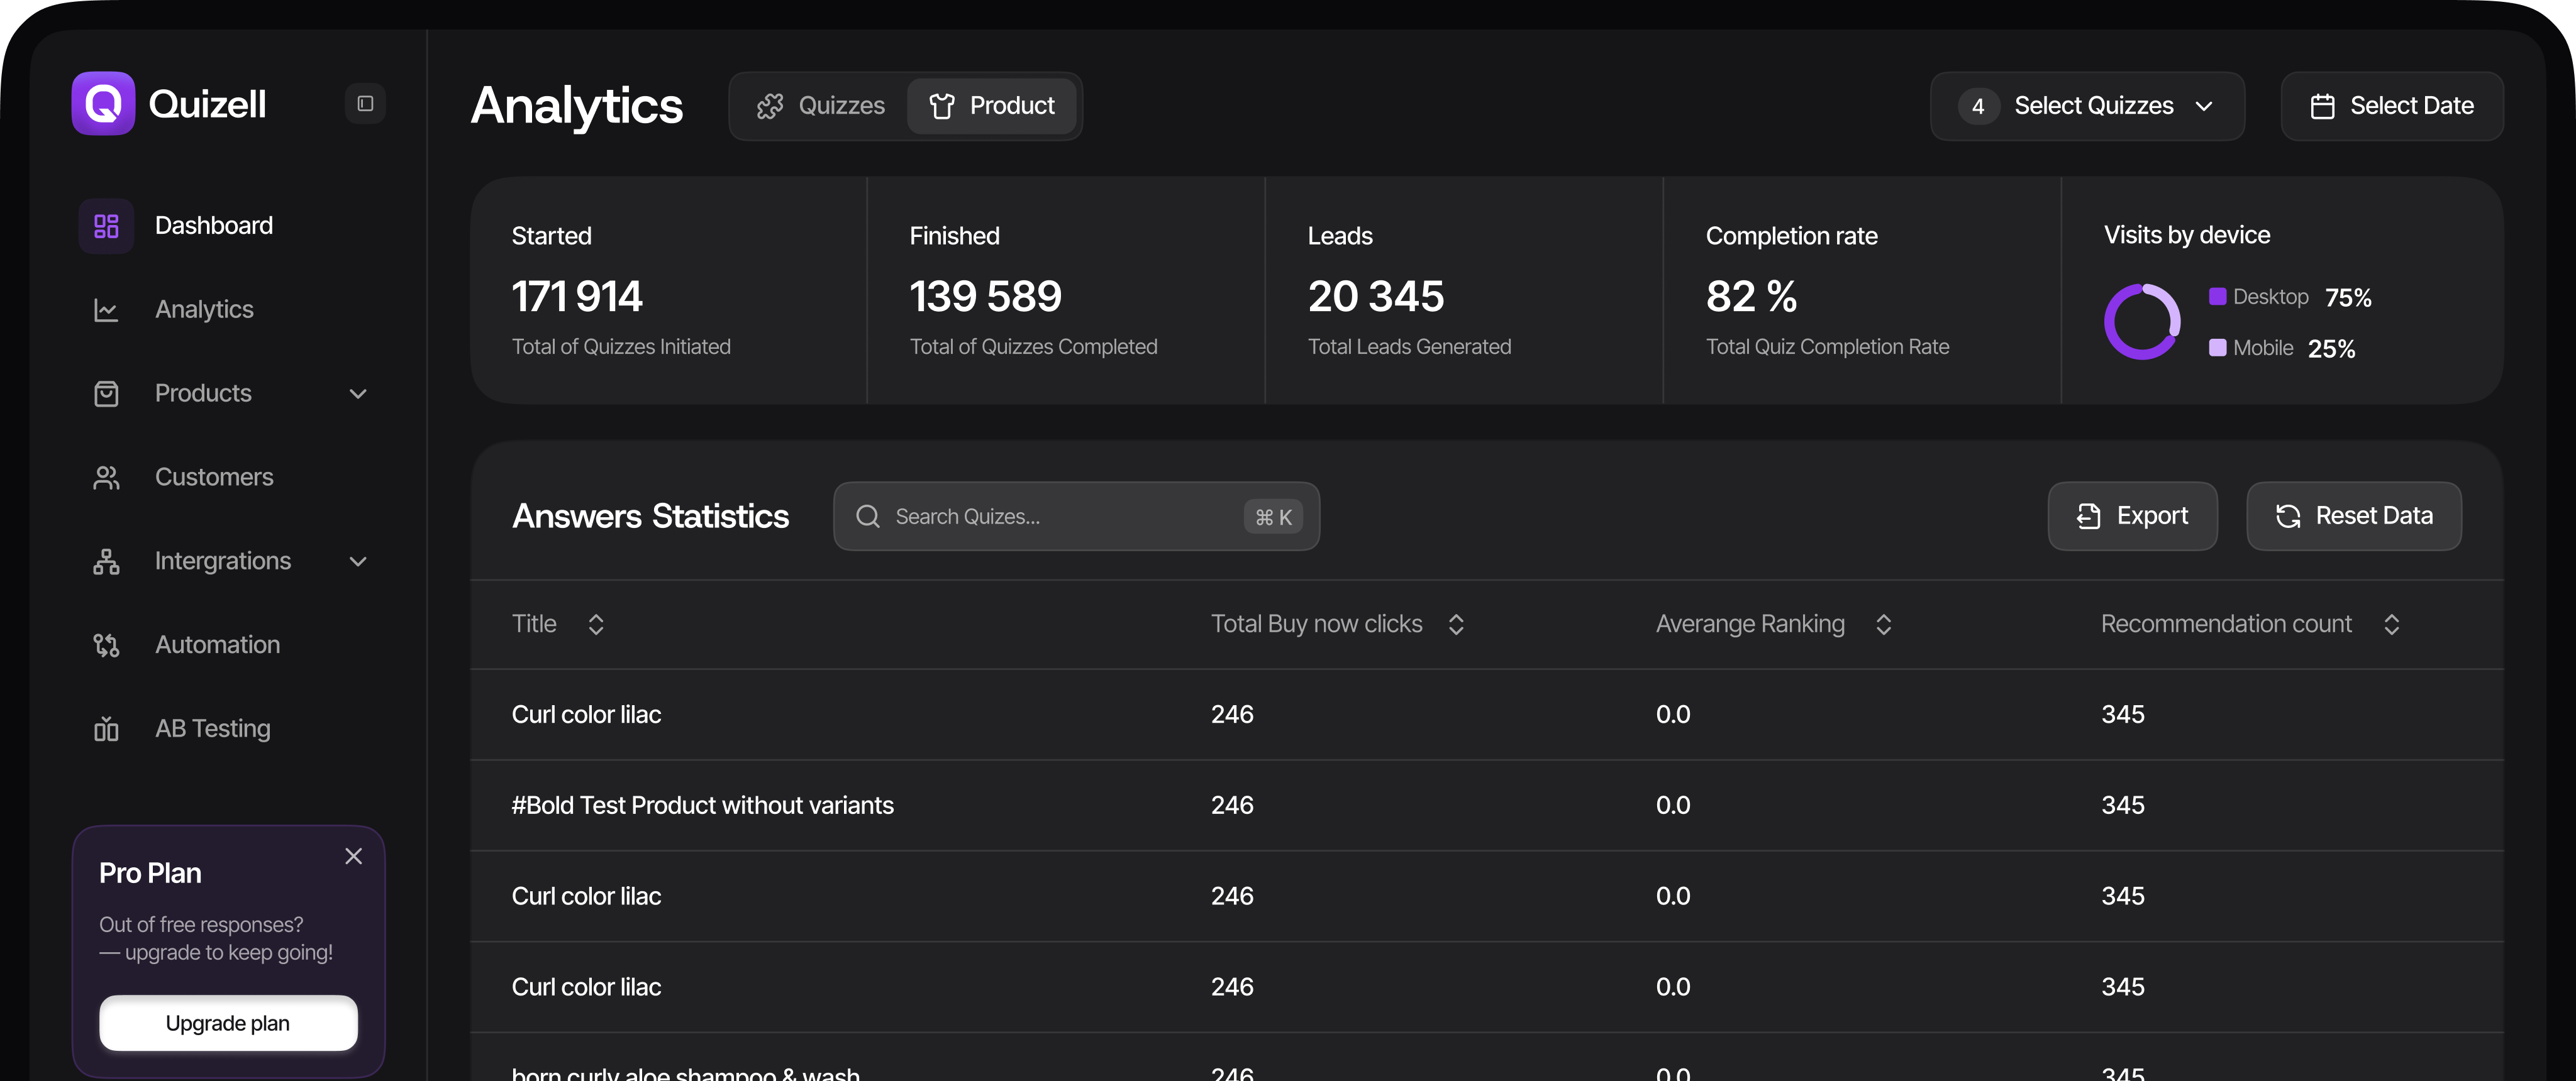Expand the Products sidebar menu
Viewport: 2576px width, 1081px height.
coord(358,393)
